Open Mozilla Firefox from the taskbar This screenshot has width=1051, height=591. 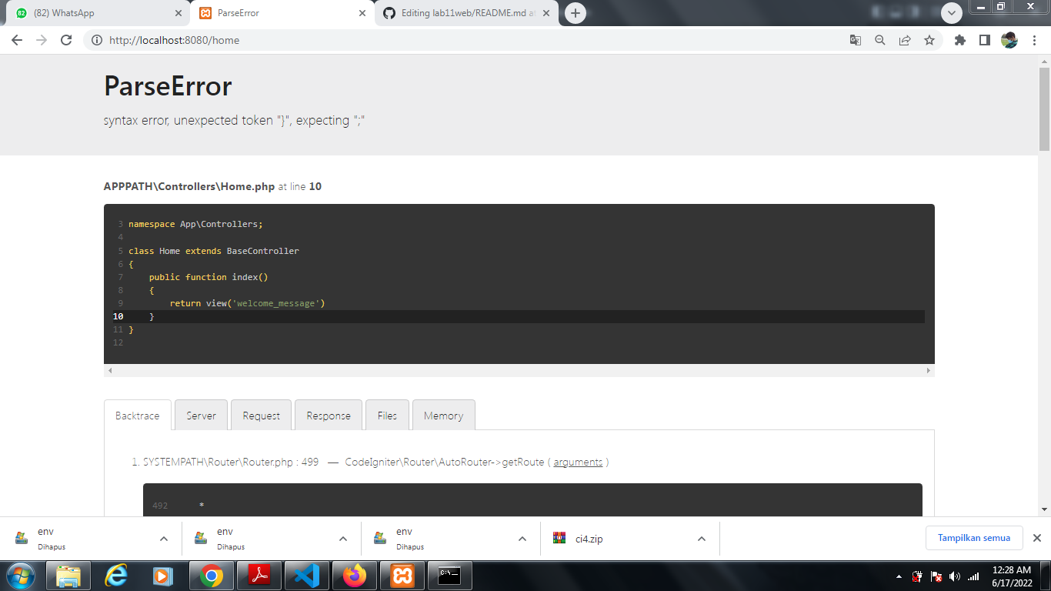355,576
